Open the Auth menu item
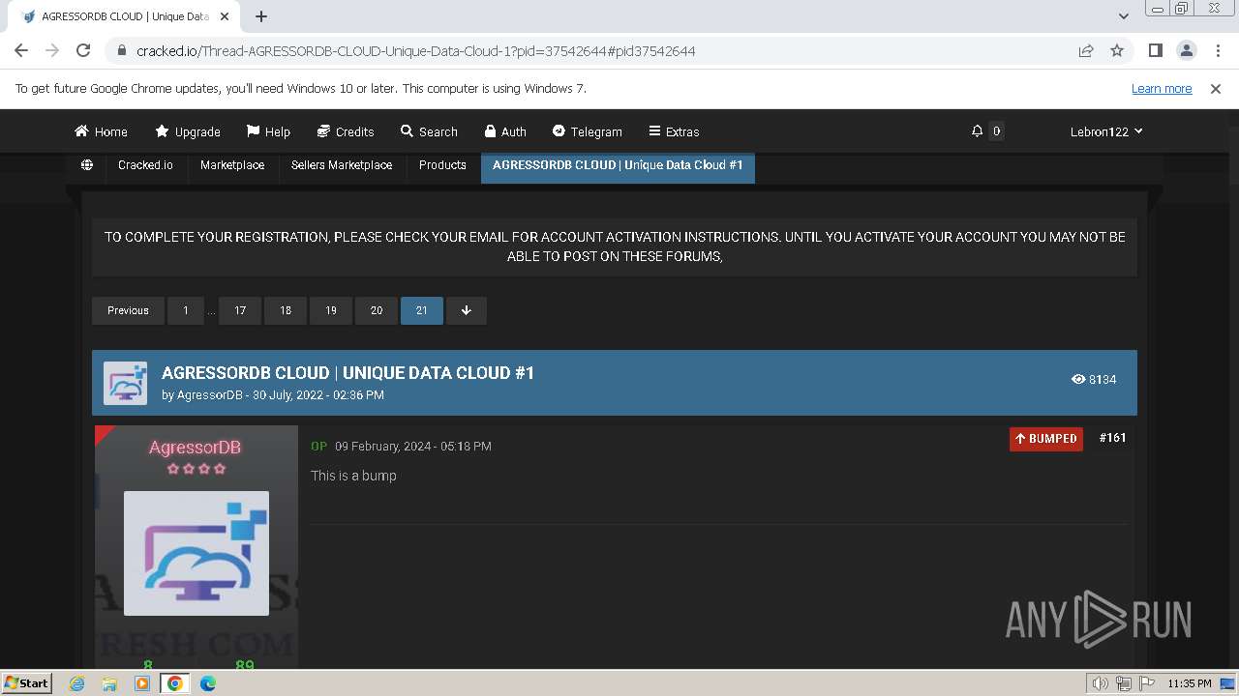This screenshot has height=696, width=1239. [x=505, y=131]
